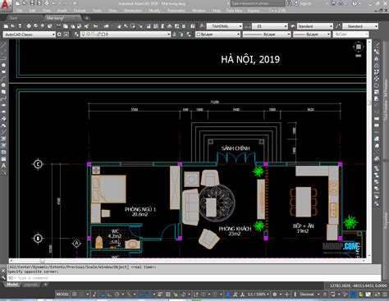Toggle grid display in status bar
Image resolution: width=389 pixels, height=301 pixels.
tap(75, 294)
